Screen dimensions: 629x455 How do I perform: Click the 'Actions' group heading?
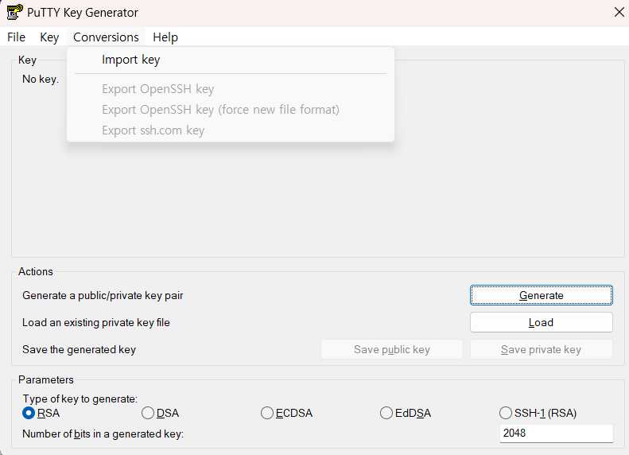pos(35,271)
